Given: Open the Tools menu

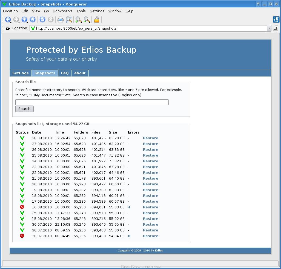Looking at the screenshot, I should [81, 11].
